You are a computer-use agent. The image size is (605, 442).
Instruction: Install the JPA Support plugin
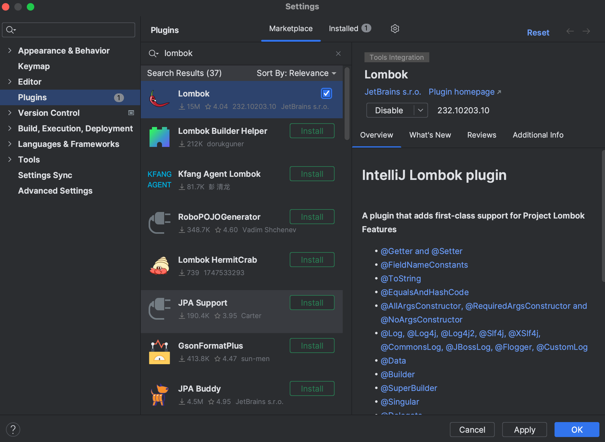(312, 303)
